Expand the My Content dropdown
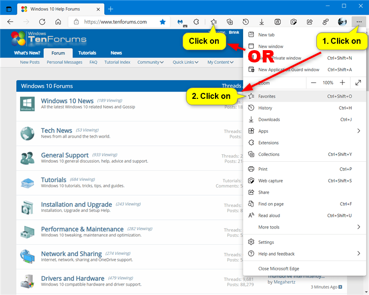Viewport: 369px width, 295px height. [x=220, y=62]
